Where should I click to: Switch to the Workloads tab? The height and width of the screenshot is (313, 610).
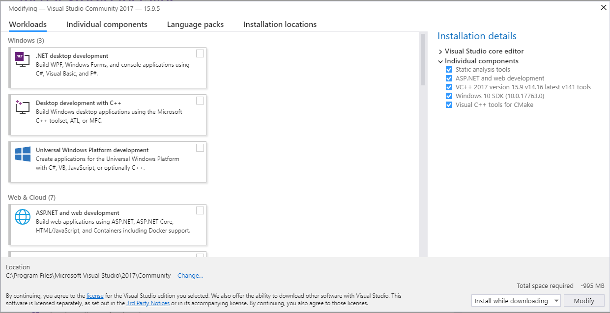[28, 25]
